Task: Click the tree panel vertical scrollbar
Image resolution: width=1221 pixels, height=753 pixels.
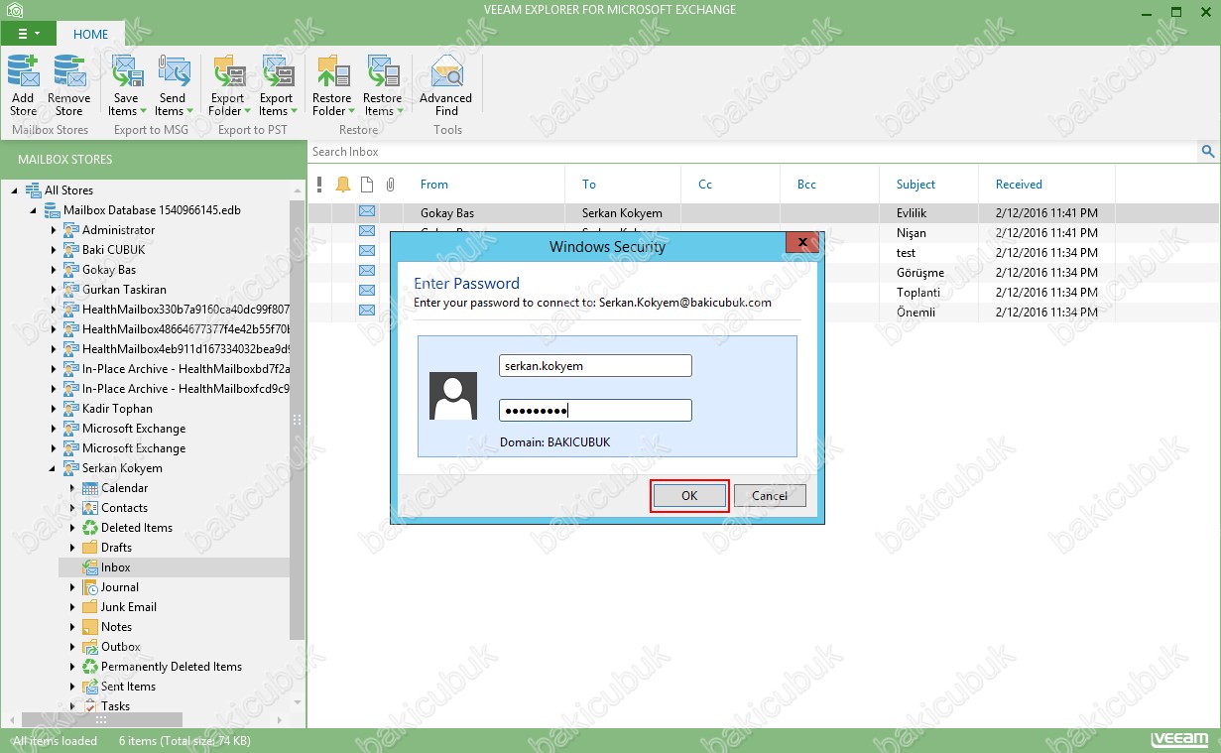Action: (298, 420)
